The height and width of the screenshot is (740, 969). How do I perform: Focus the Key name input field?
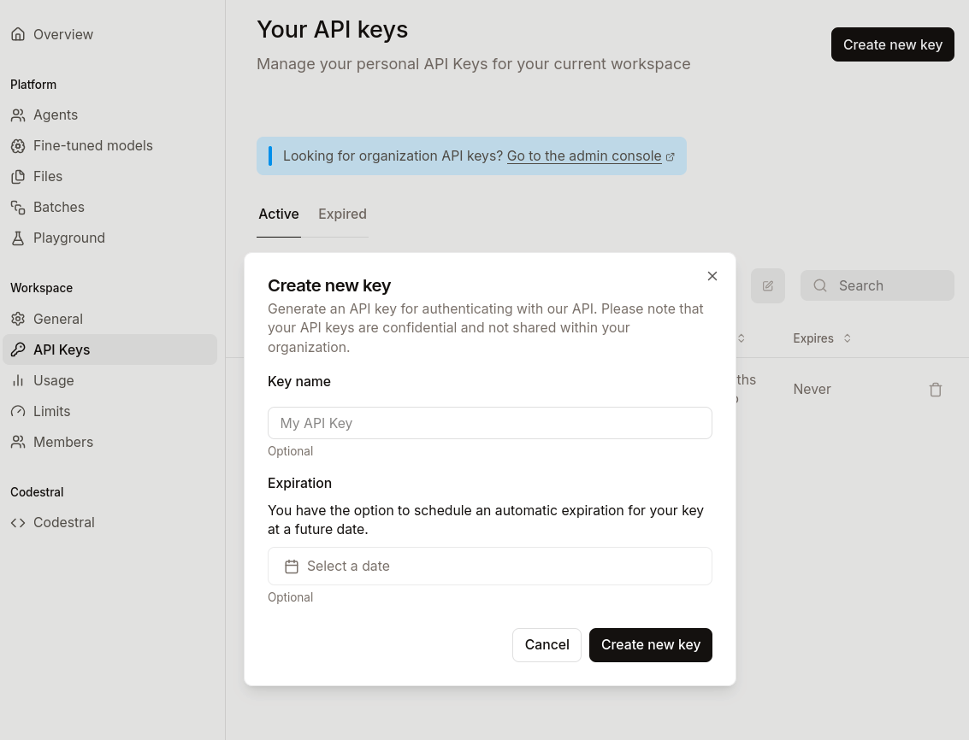pos(489,423)
